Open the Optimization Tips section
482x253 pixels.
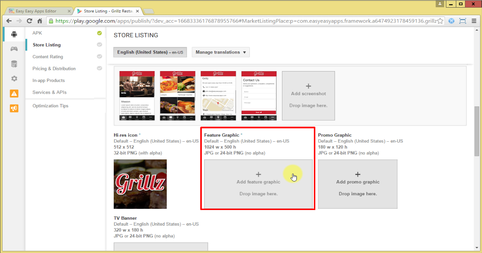50,106
